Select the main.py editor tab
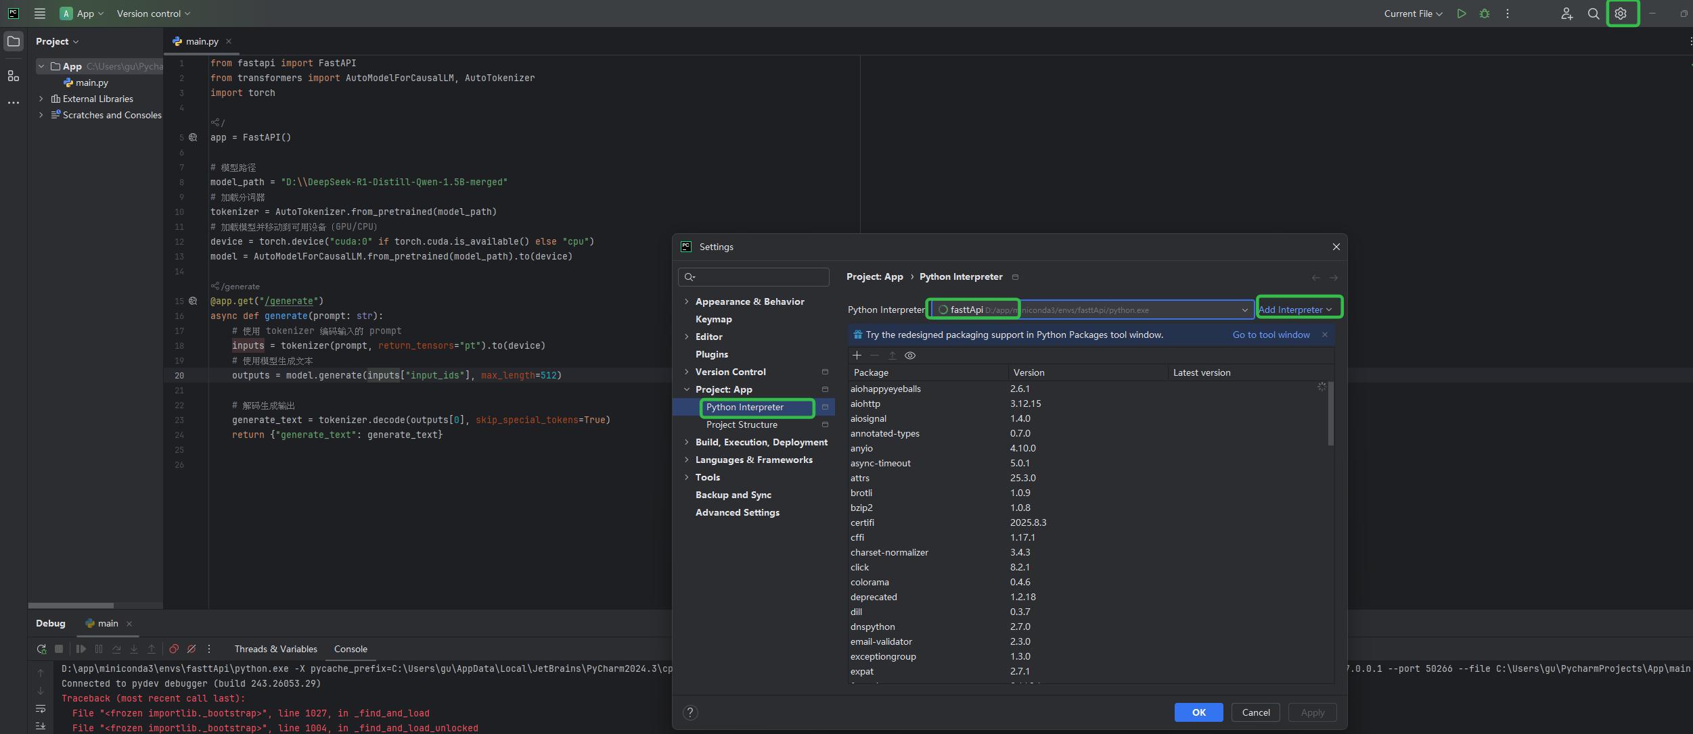 click(x=202, y=41)
